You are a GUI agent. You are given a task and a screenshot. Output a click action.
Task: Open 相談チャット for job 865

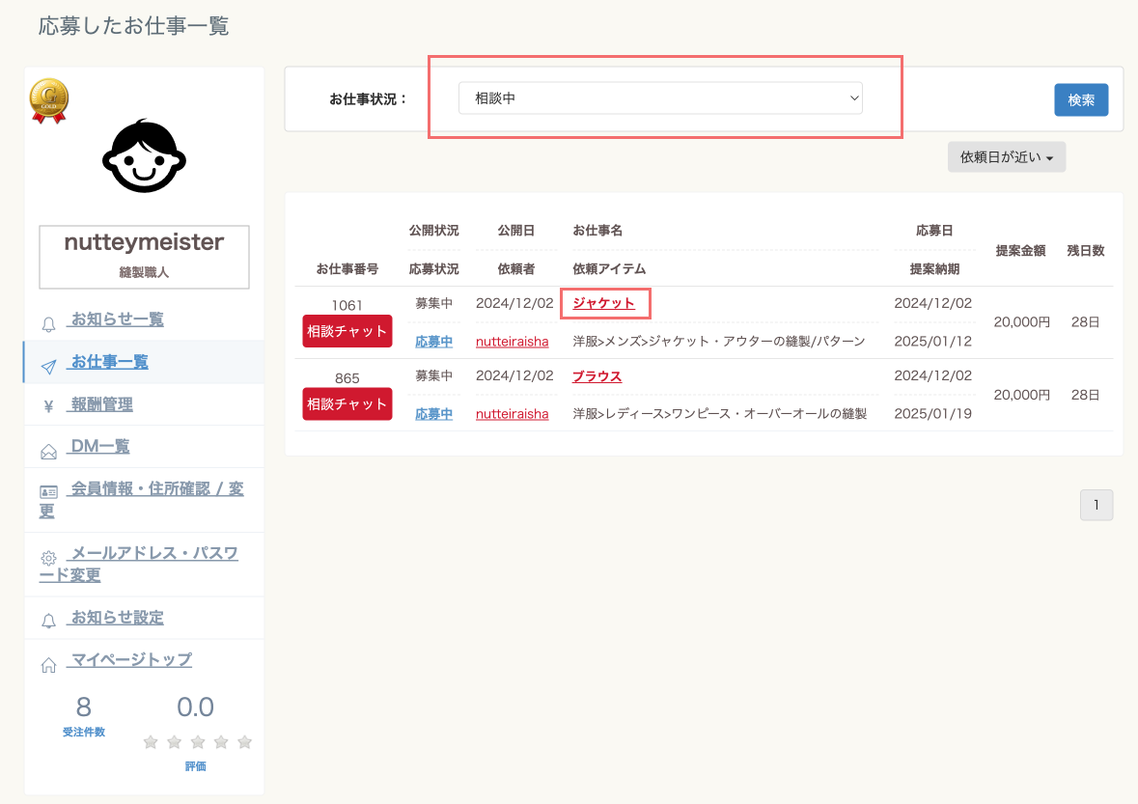(347, 403)
